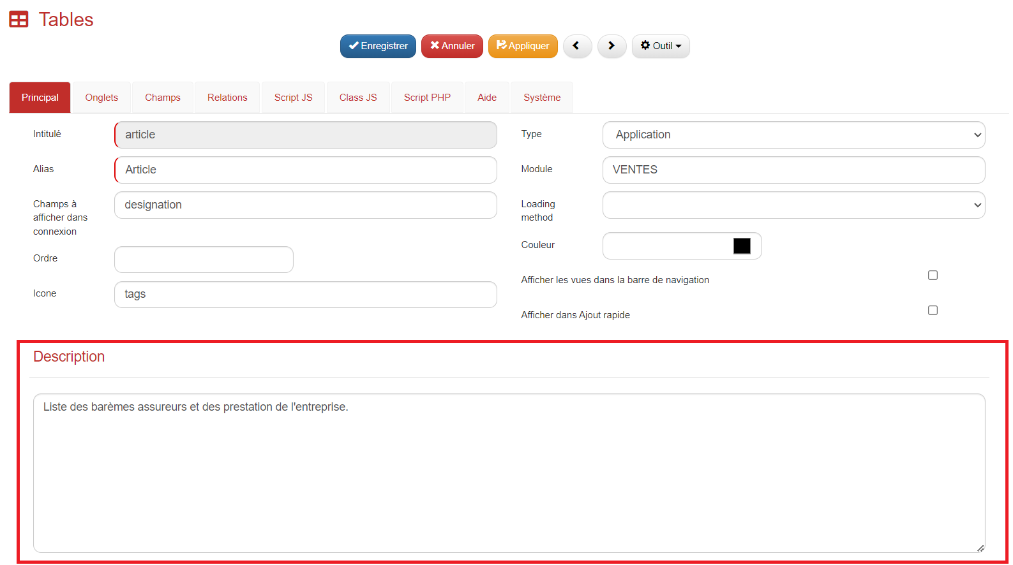Click the 'Afficher dans Ajout rapide' label text

(576, 315)
